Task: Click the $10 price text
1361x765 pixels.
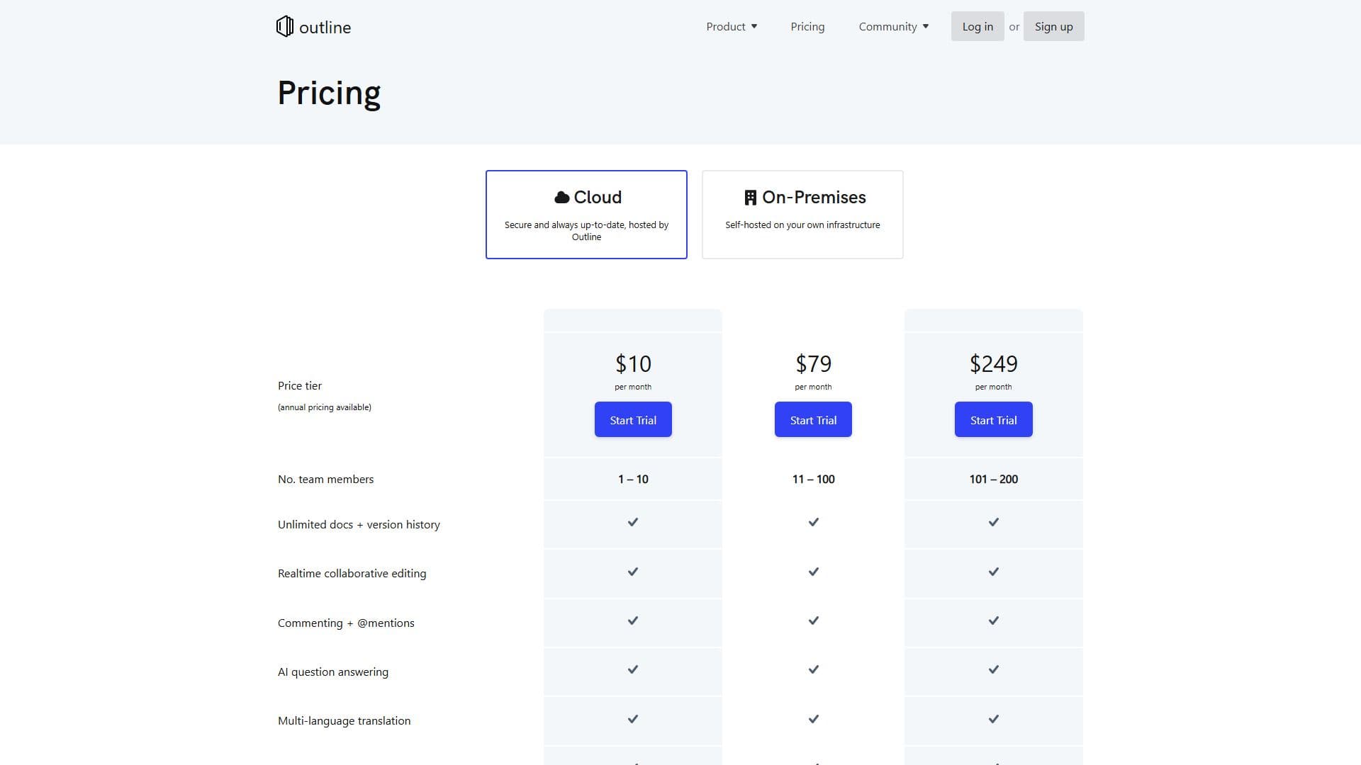Action: click(x=633, y=363)
